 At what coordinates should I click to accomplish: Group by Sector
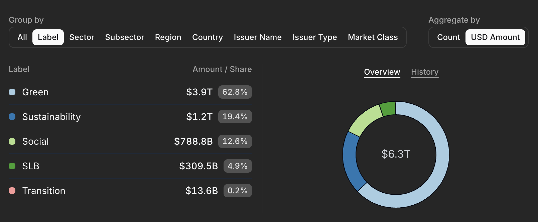82,37
